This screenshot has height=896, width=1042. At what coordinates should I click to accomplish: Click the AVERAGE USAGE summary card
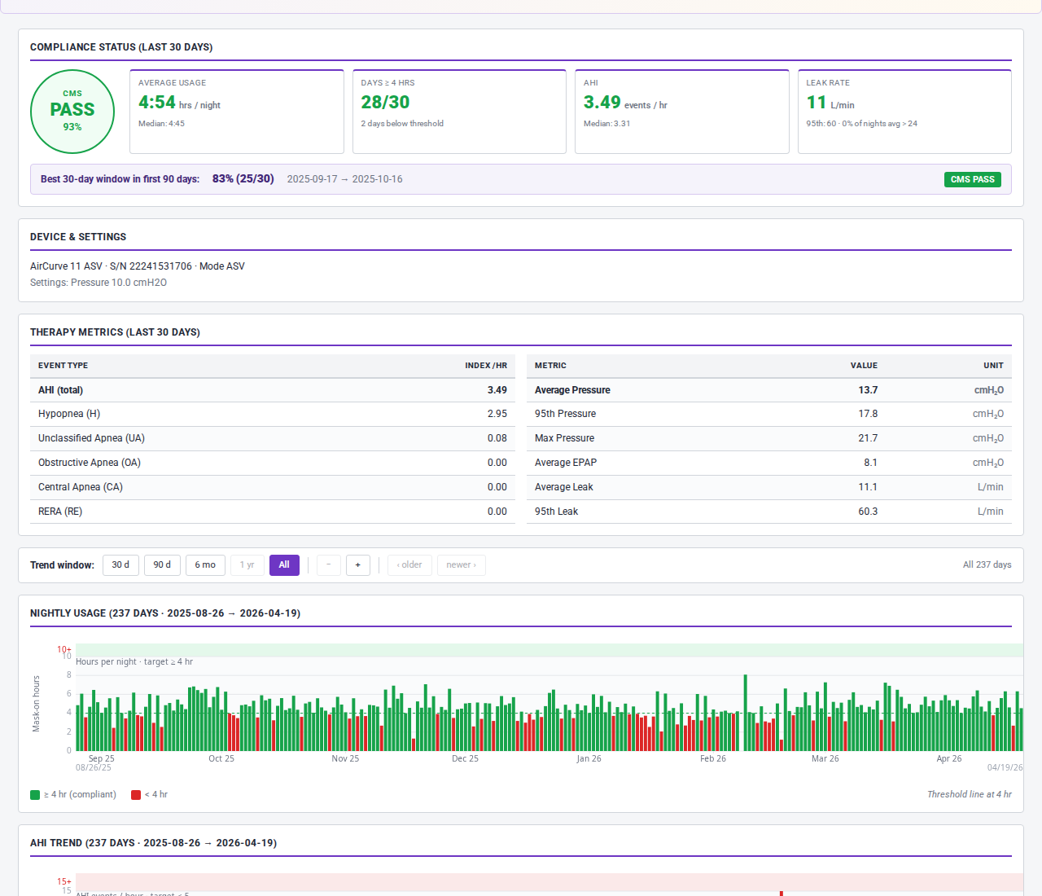pyautogui.click(x=236, y=112)
